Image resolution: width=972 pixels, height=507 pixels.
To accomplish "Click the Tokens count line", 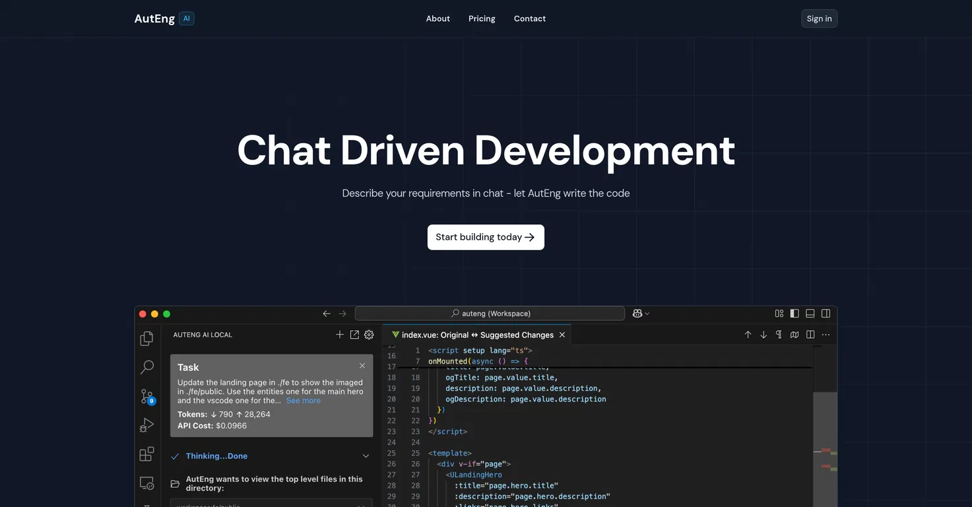I will (x=224, y=415).
